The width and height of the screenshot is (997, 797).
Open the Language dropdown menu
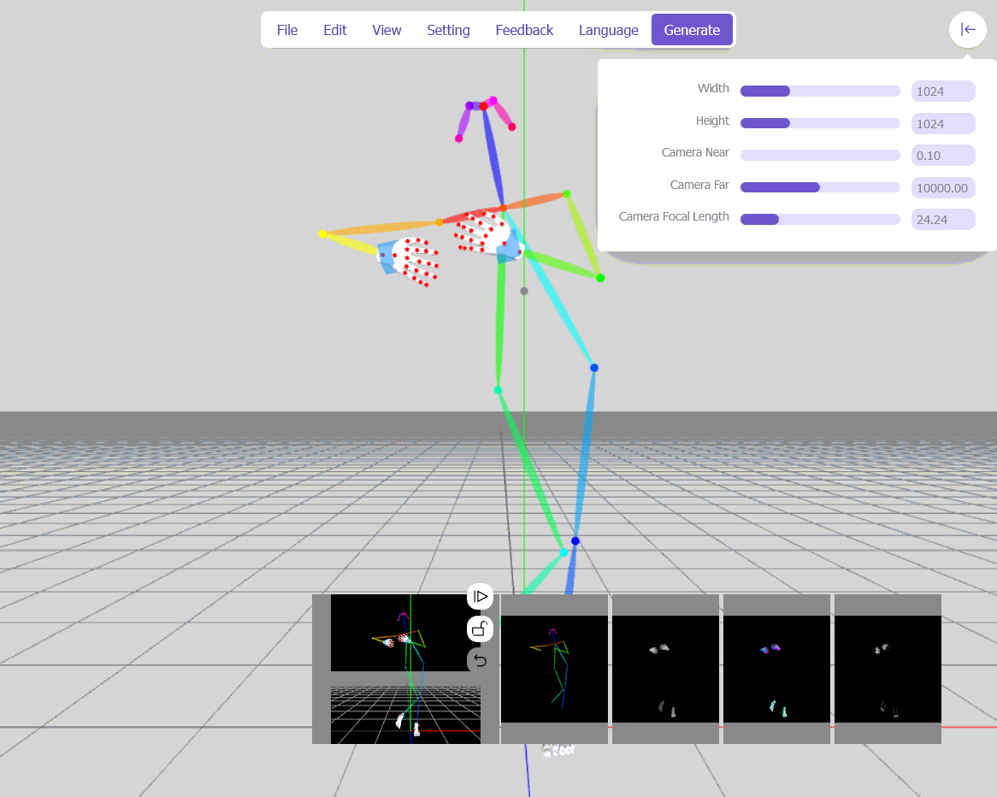[x=608, y=30]
